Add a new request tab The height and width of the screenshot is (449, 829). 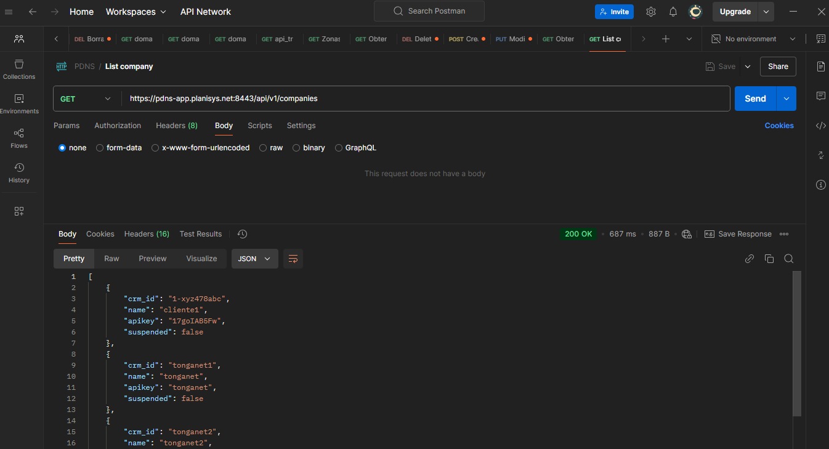click(666, 39)
